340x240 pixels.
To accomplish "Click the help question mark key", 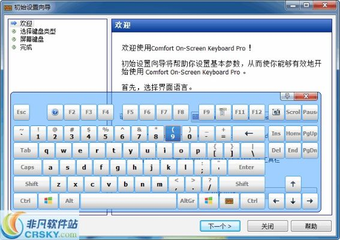I will click(55, 112).
